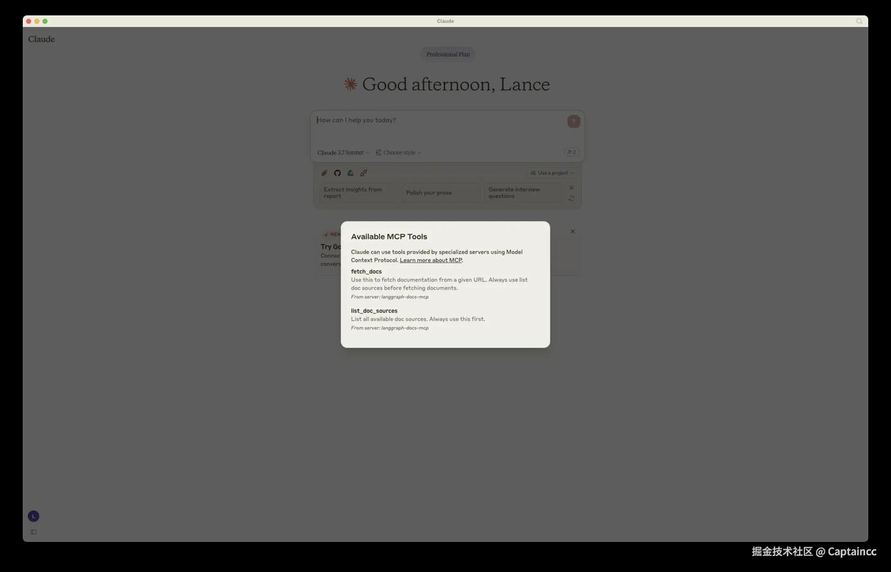Open the Google Drive icon
Screen dimensions: 891x572
350,173
